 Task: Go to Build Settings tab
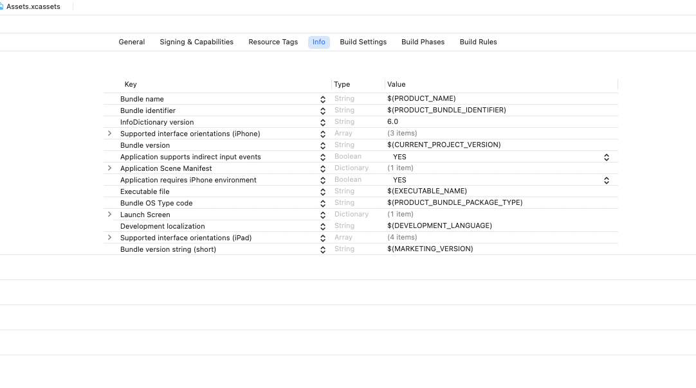pyautogui.click(x=363, y=42)
